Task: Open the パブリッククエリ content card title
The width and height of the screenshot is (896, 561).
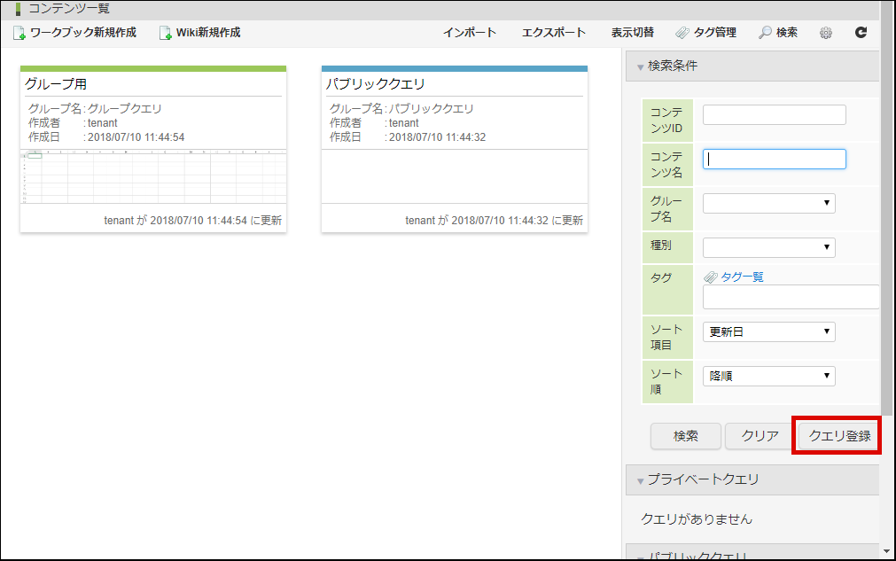Action: click(x=376, y=84)
